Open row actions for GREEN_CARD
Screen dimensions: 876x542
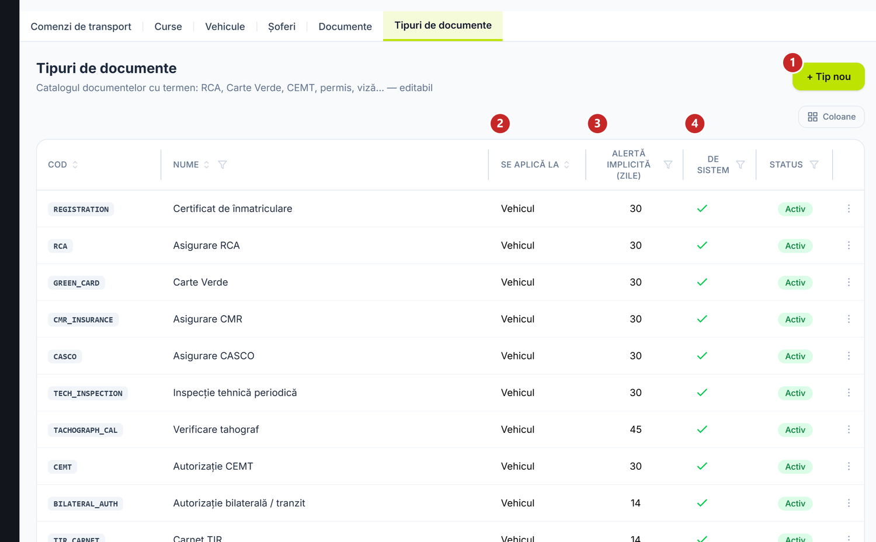pos(849,282)
